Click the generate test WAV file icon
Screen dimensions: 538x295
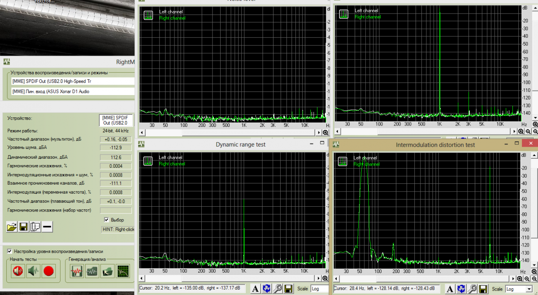click(77, 271)
